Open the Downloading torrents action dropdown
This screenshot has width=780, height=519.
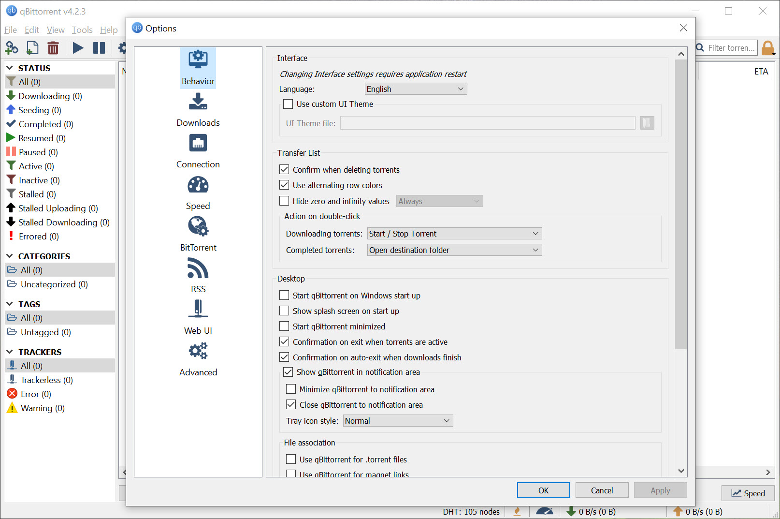pyautogui.click(x=454, y=234)
